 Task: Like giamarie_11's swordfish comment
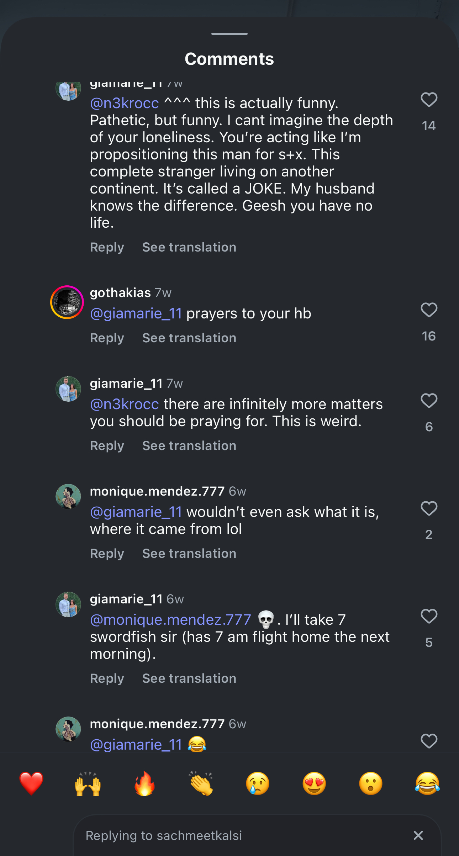click(x=429, y=616)
